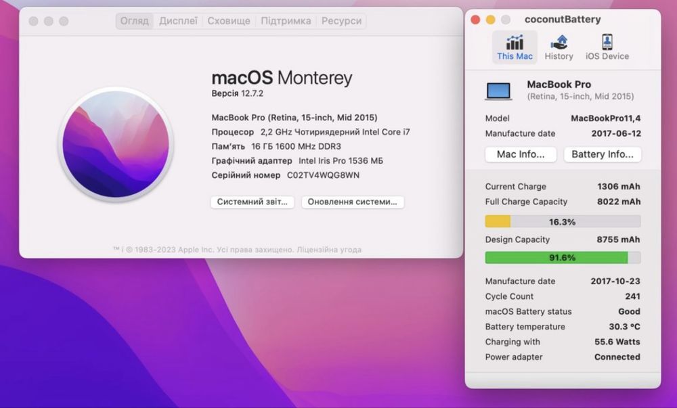Click the Design Capacity value 8755 mAh
The image size is (677, 408).
[618, 240]
